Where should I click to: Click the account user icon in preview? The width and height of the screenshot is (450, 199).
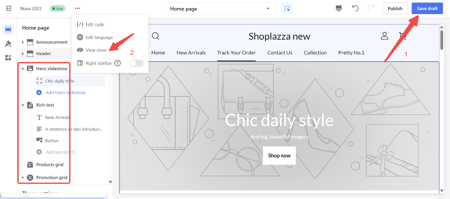point(384,36)
